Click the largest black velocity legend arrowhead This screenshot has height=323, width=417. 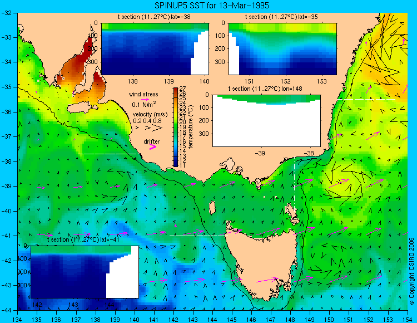tap(157, 128)
